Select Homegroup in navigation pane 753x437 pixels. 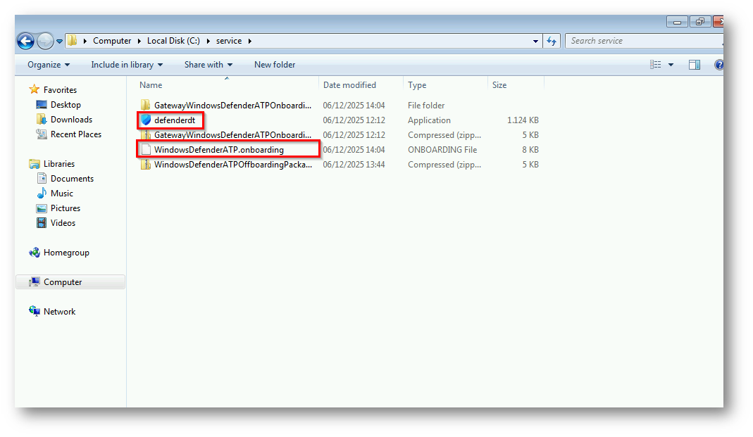pos(66,253)
